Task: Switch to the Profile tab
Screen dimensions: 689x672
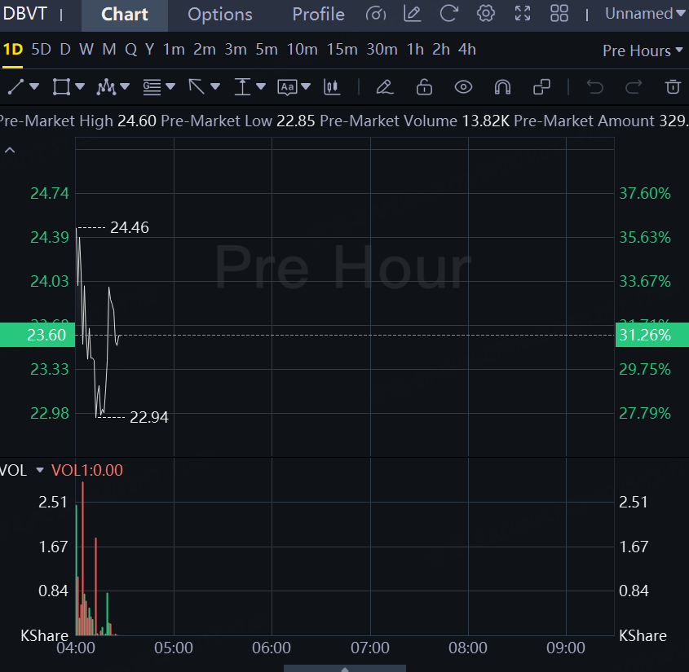Action: click(318, 15)
